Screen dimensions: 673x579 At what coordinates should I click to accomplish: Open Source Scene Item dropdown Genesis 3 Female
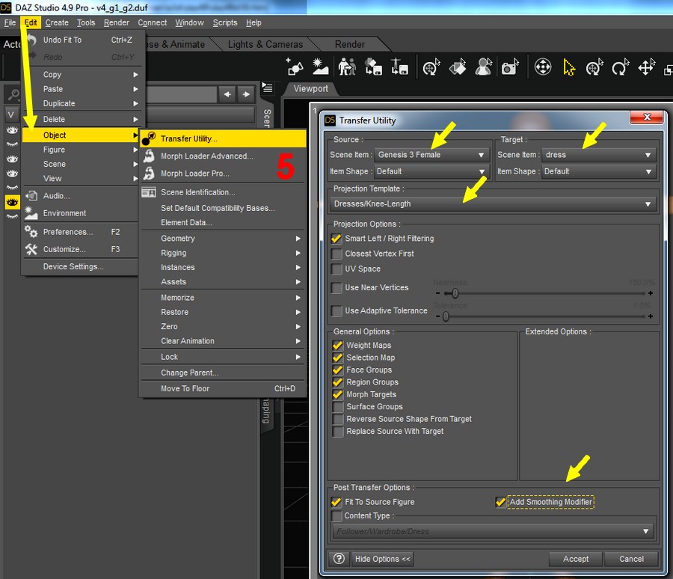coord(432,155)
